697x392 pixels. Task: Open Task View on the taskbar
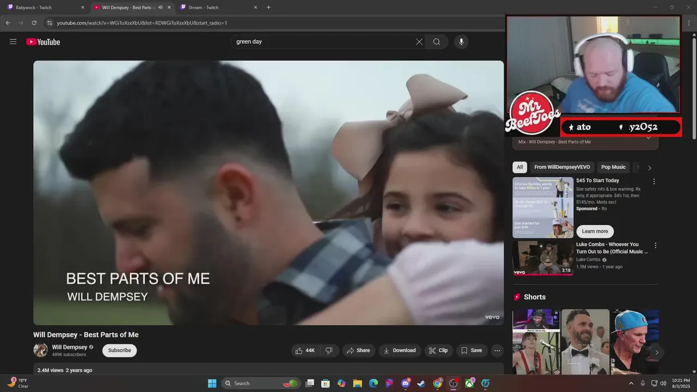(x=310, y=383)
